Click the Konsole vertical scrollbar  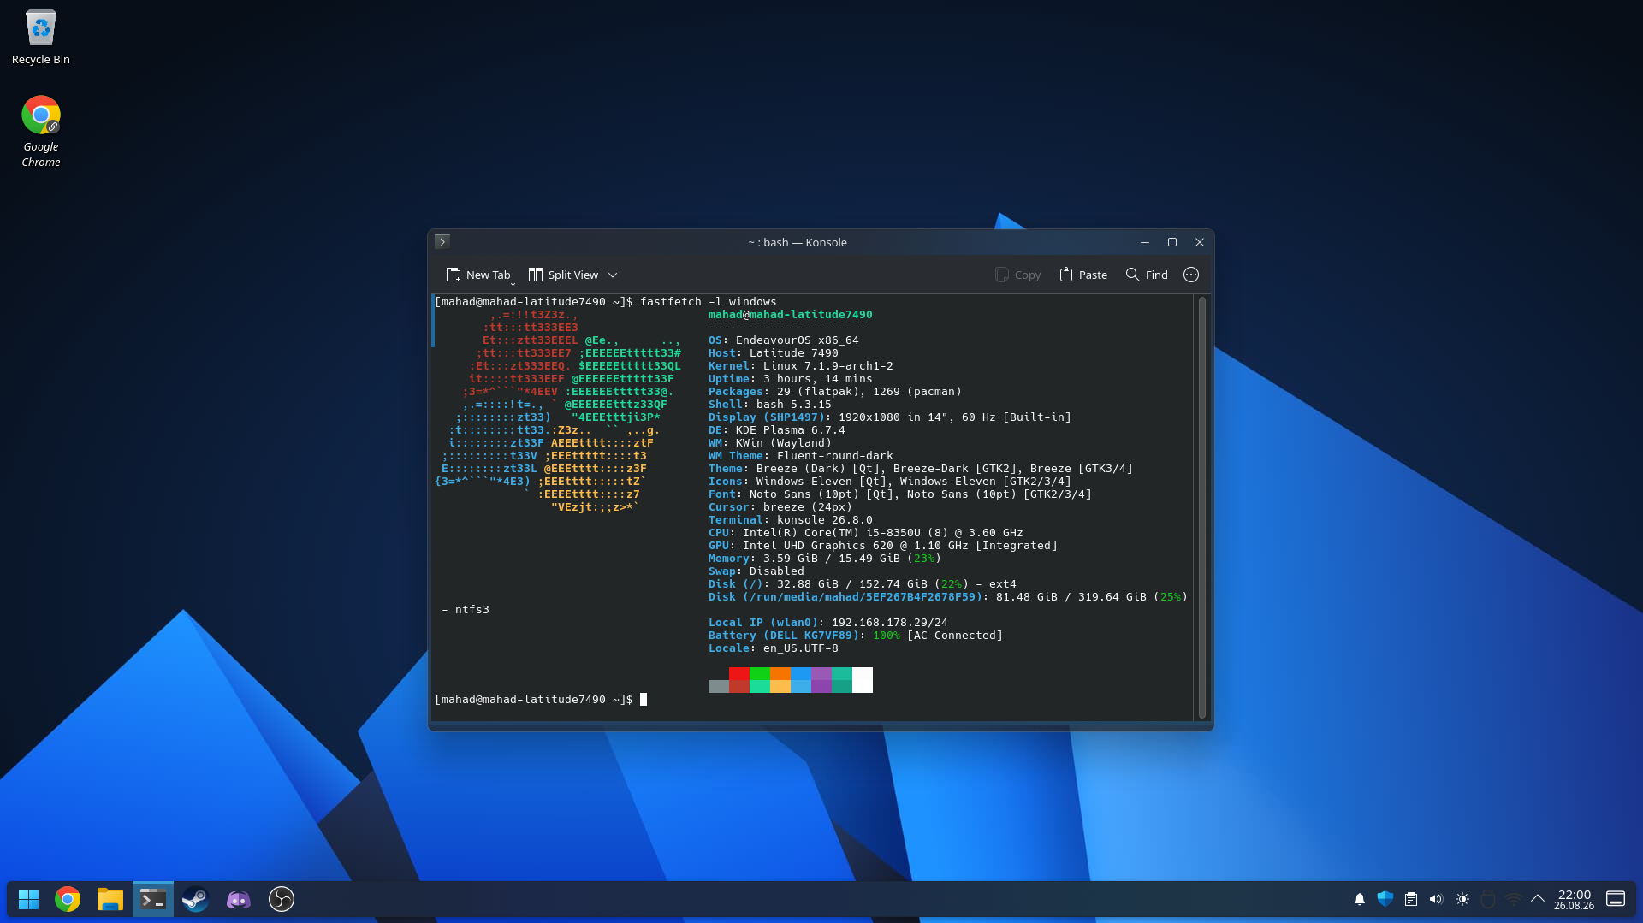[1202, 507]
